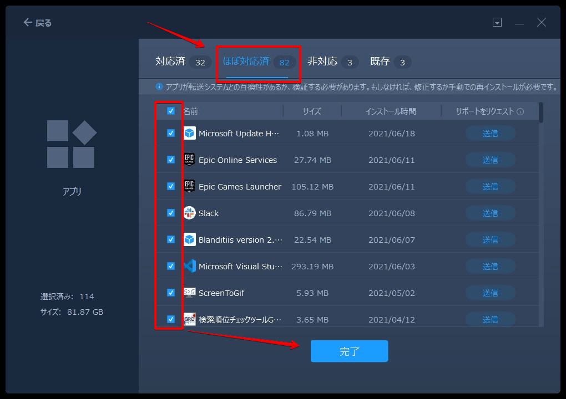The width and height of the screenshot is (566, 399).
Task: Click the 2021/04/12 install date
Action: point(391,320)
